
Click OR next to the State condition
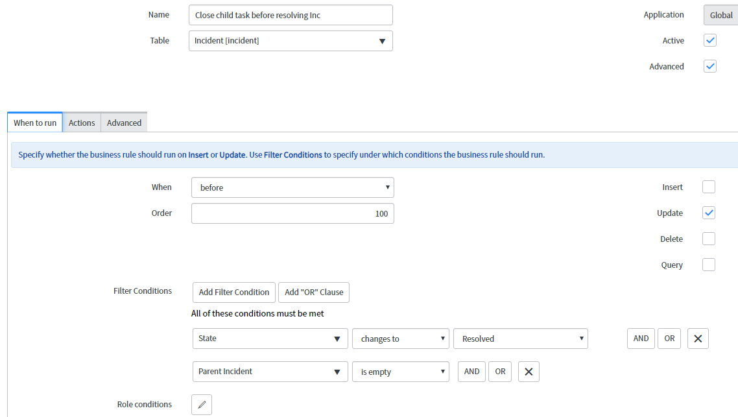click(x=669, y=338)
